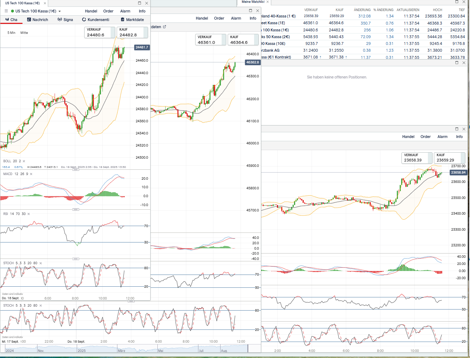
Task: Expand the US Tech 100 Kassa instrument dropdown
Action: tap(60, 11)
